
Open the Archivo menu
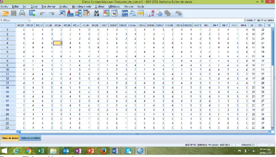tap(4, 6)
